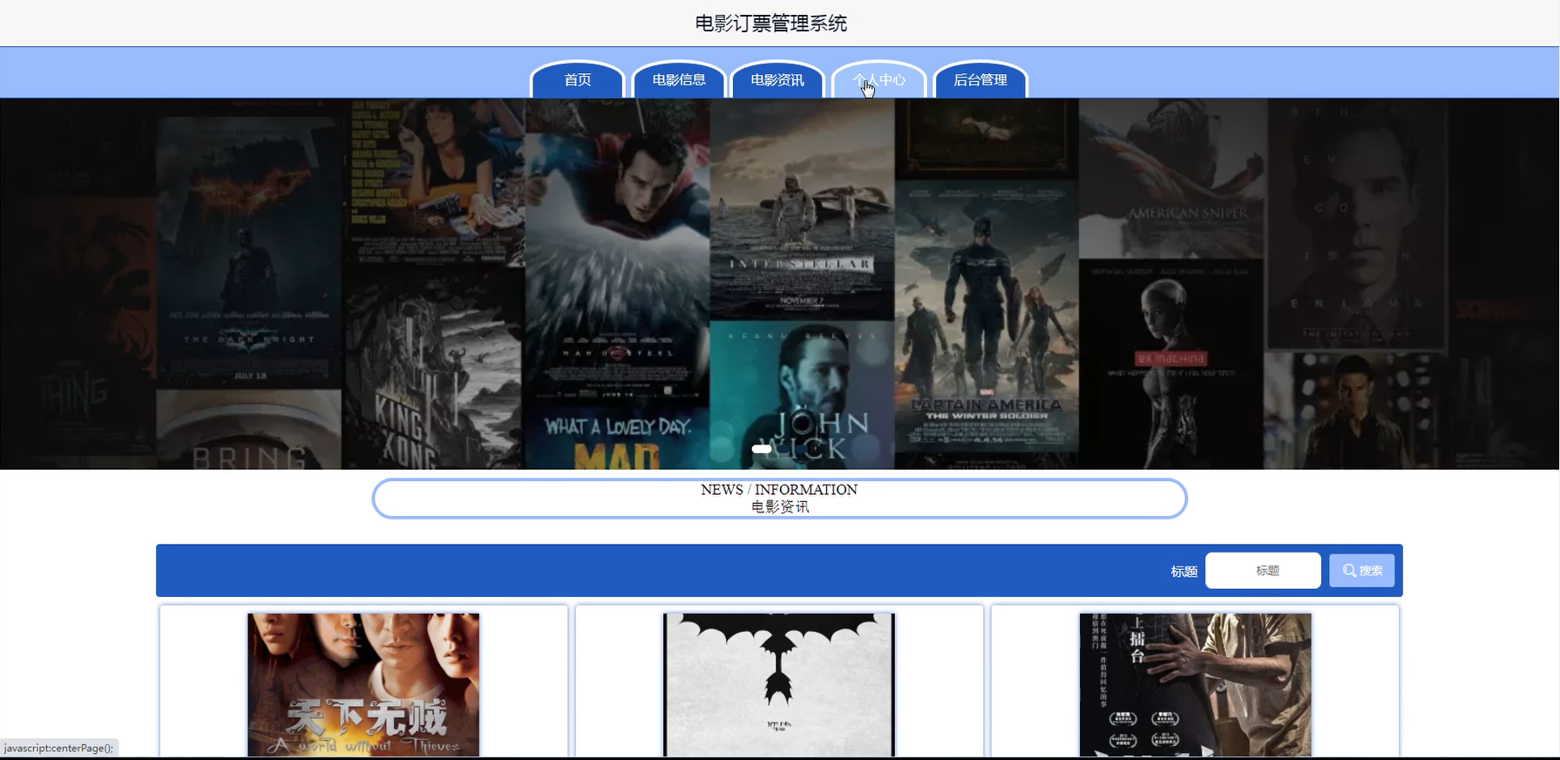This screenshot has width=1560, height=760.
Task: Open the 首页 navigation tab
Action: [x=577, y=79]
